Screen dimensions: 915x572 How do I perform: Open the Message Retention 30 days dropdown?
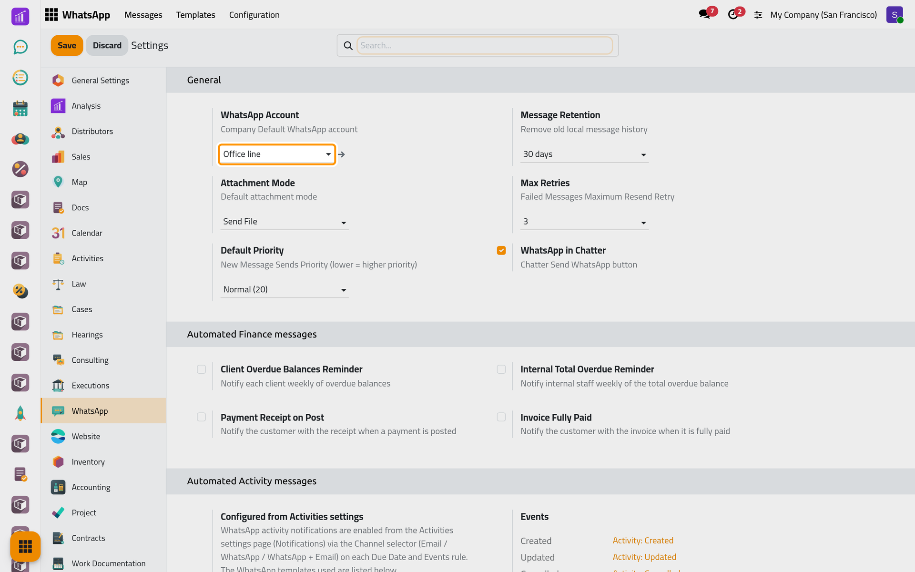click(x=584, y=154)
